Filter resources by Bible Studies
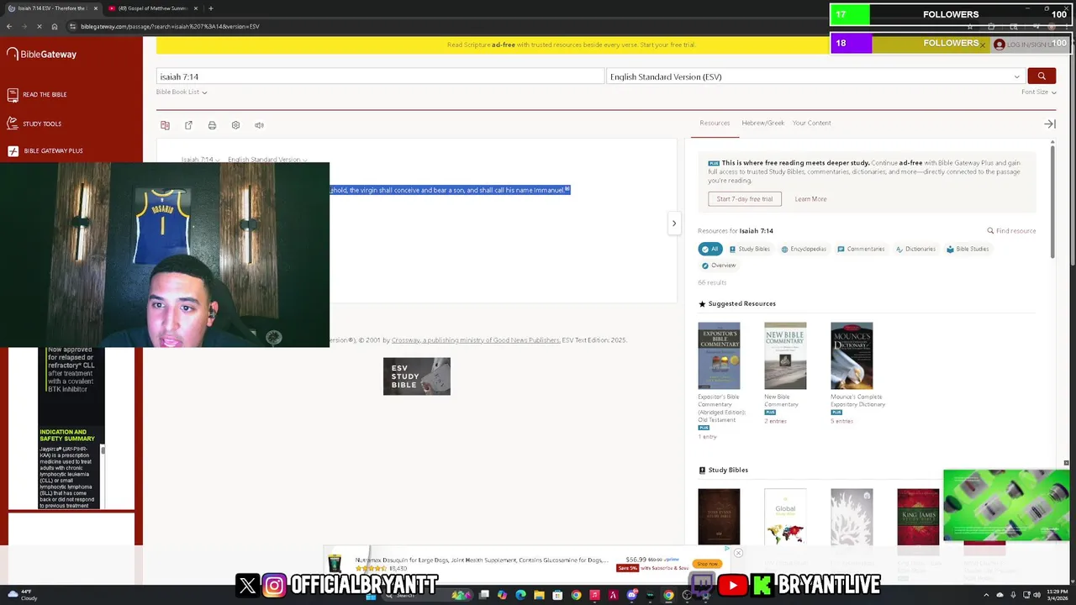 968,249
